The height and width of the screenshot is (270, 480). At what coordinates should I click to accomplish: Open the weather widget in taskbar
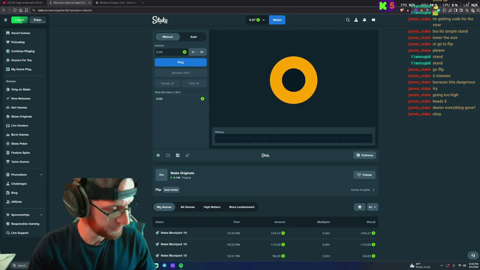click(420, 265)
